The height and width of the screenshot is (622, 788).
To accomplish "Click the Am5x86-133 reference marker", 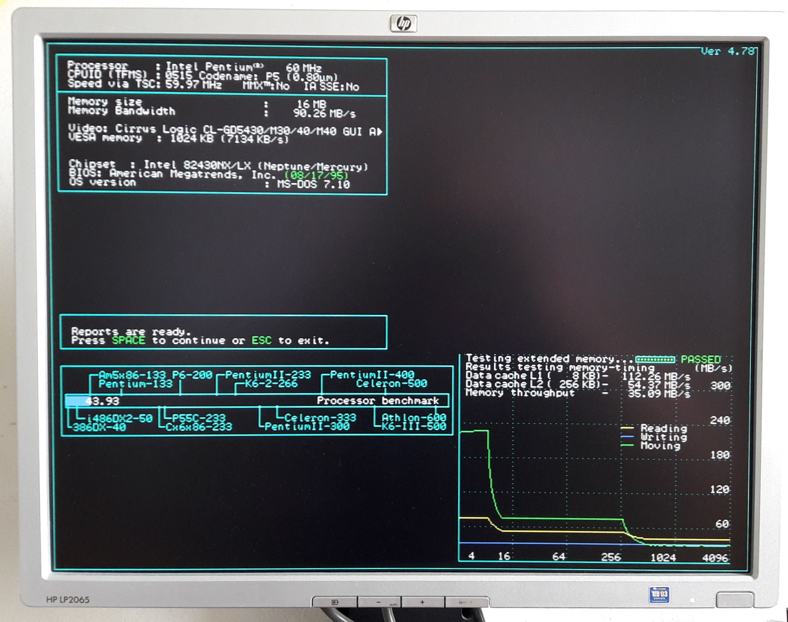I will (x=132, y=375).
